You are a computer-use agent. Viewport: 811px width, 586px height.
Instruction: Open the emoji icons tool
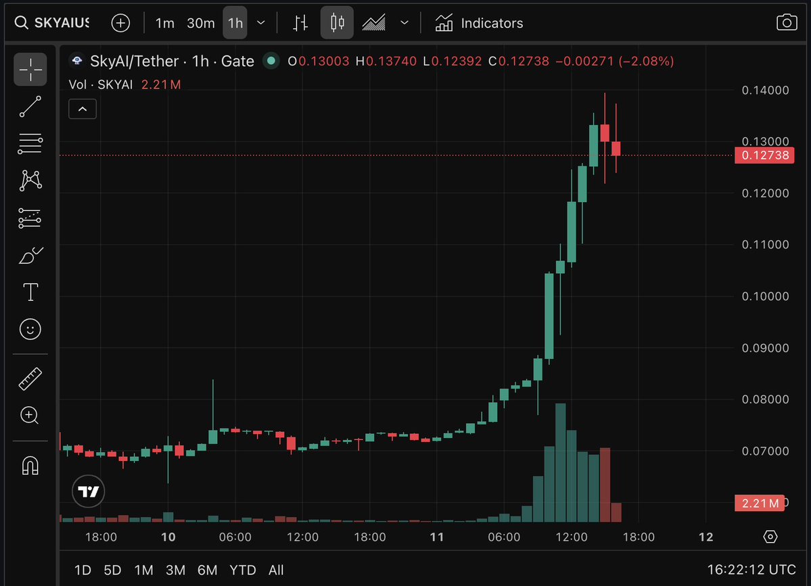30,329
